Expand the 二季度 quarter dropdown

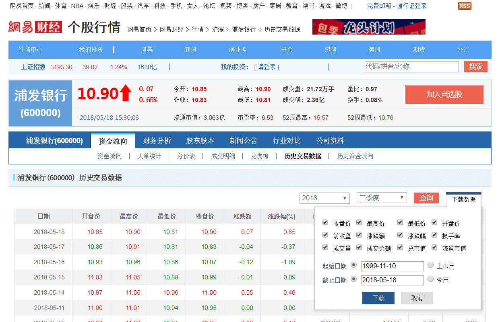382,198
